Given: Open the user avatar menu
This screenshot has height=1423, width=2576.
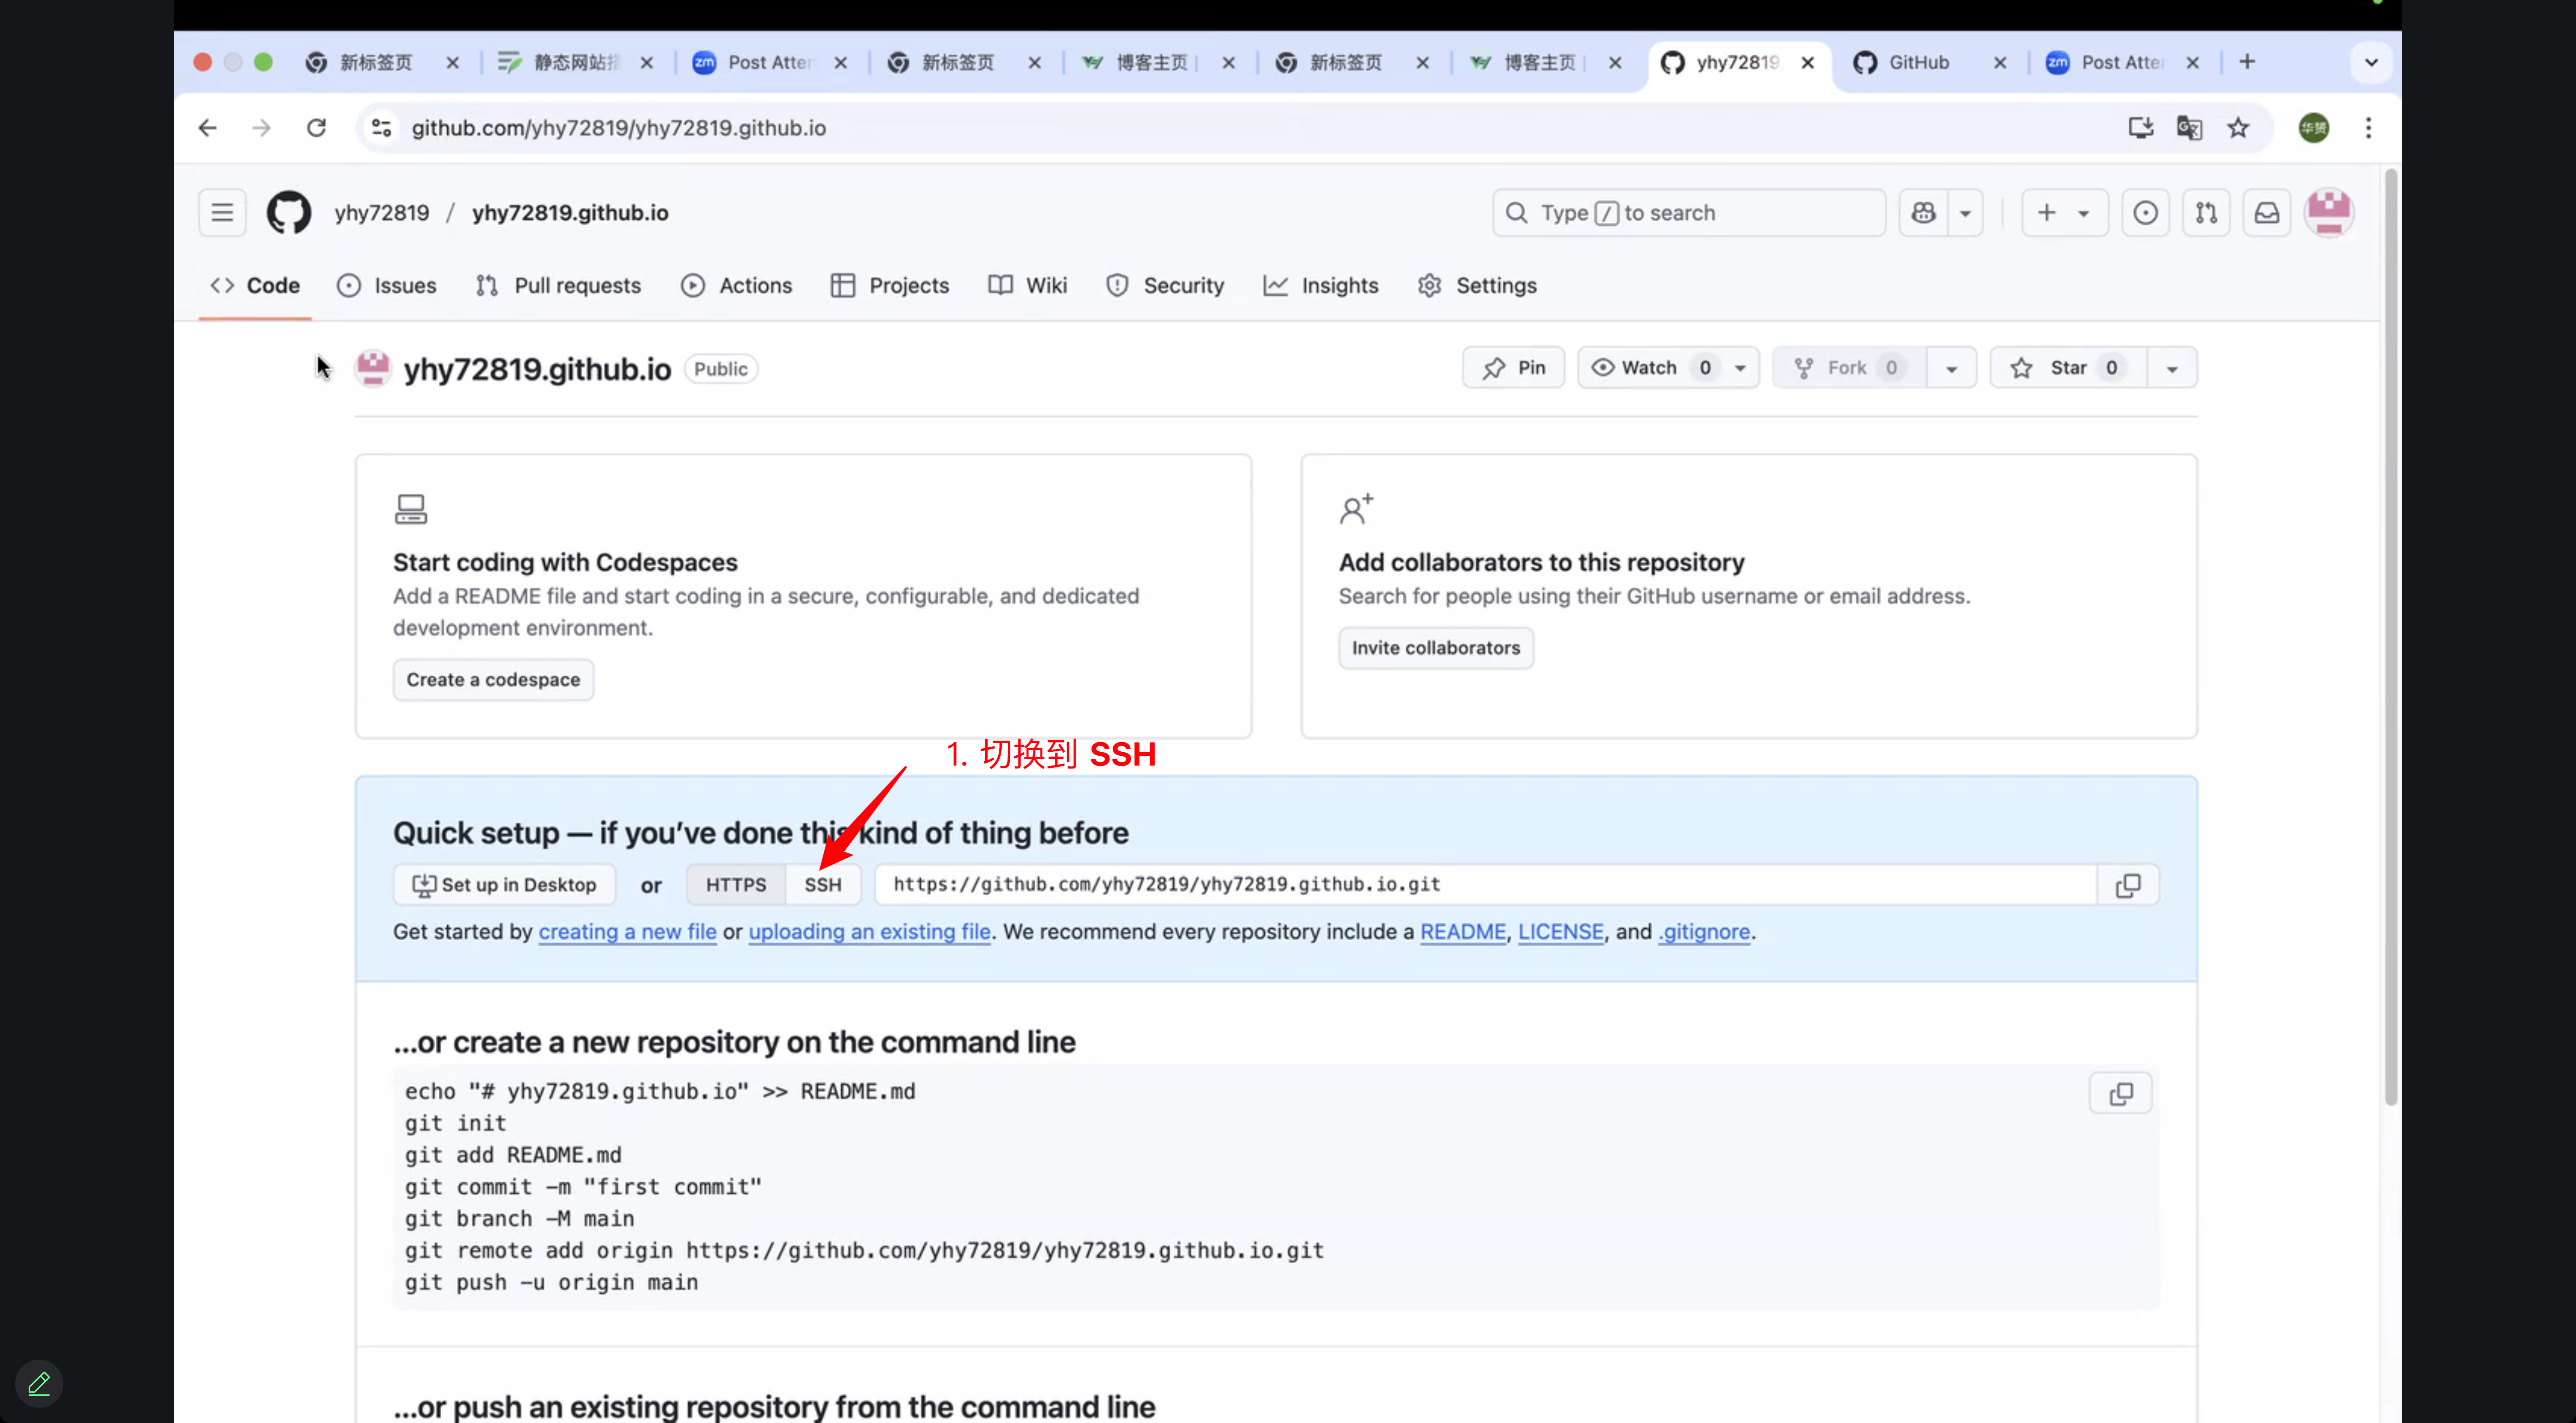Looking at the screenshot, I should pos(2329,213).
